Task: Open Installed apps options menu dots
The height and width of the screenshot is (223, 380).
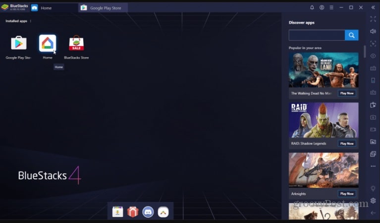Action: click(x=31, y=21)
